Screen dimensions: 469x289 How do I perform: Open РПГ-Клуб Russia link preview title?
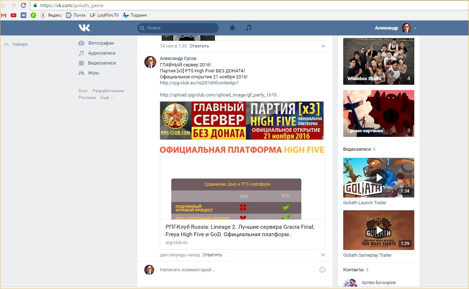pos(240,230)
